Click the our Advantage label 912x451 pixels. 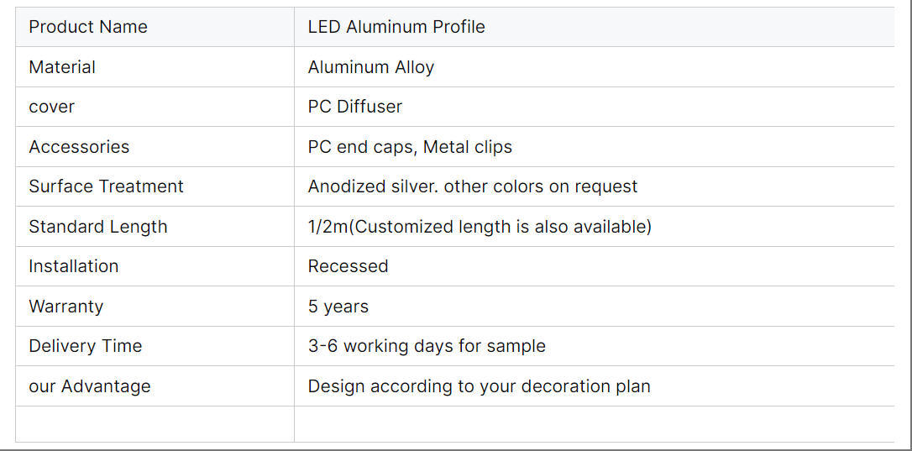tap(90, 385)
